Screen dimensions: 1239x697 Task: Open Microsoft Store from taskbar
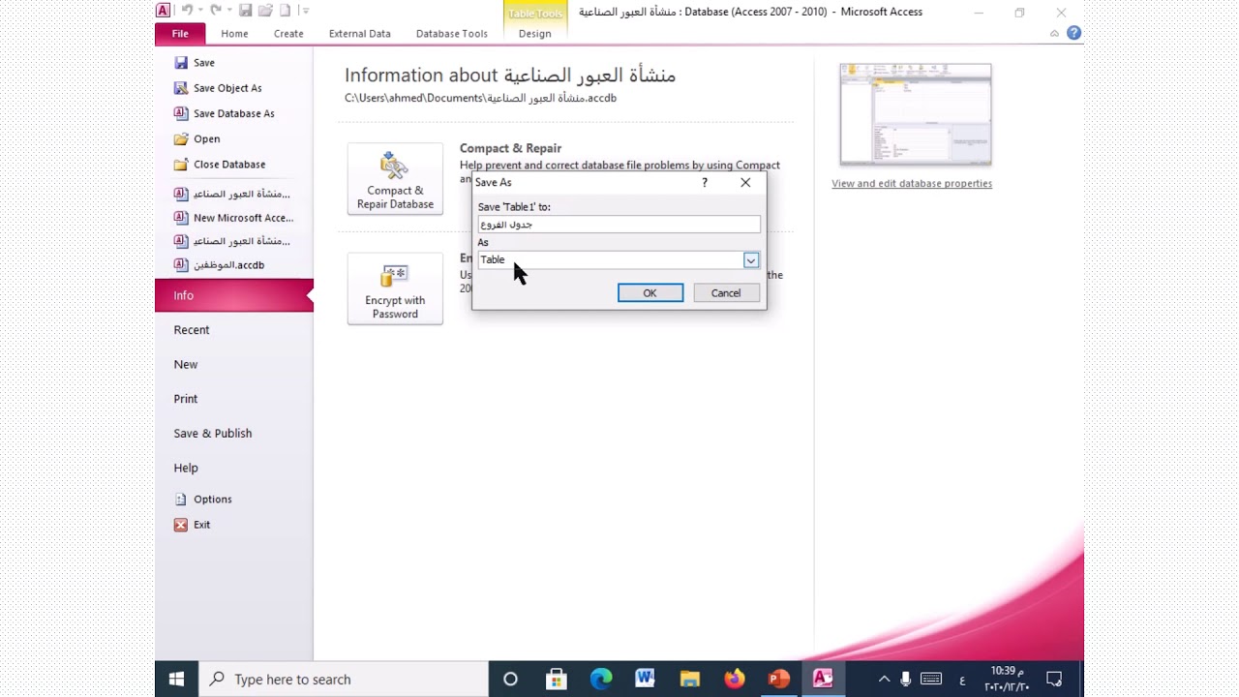556,680
